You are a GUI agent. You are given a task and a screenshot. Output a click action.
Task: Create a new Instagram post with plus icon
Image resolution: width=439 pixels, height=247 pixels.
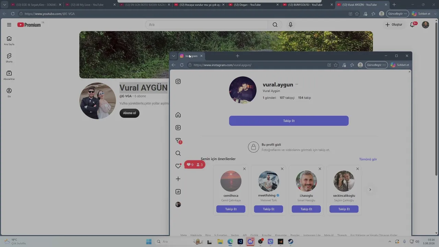tap(178, 179)
